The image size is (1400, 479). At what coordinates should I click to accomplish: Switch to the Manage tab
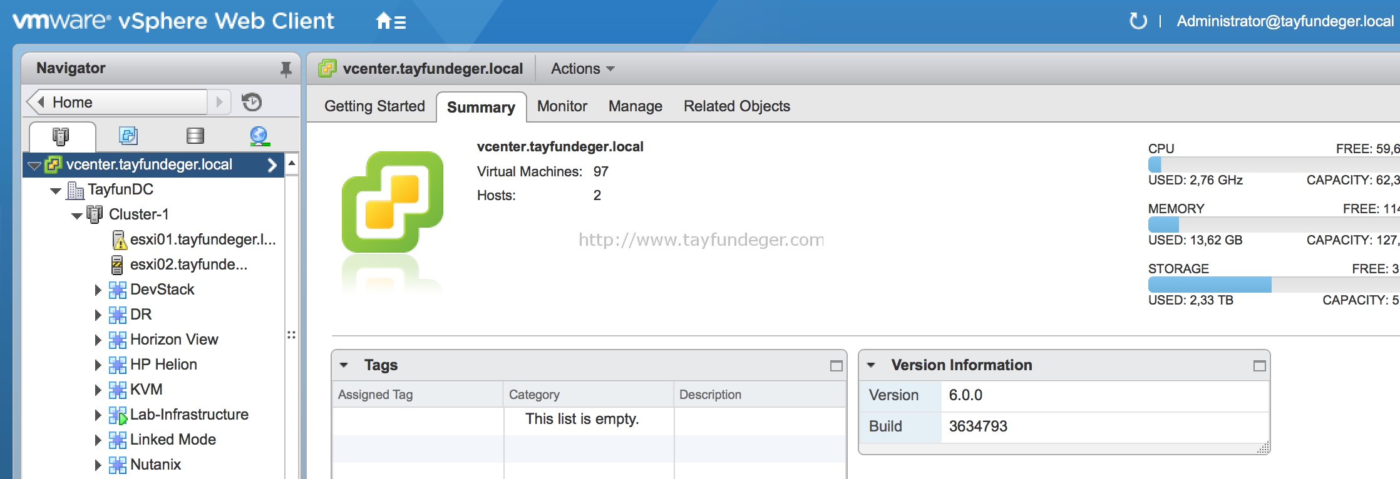(x=636, y=106)
